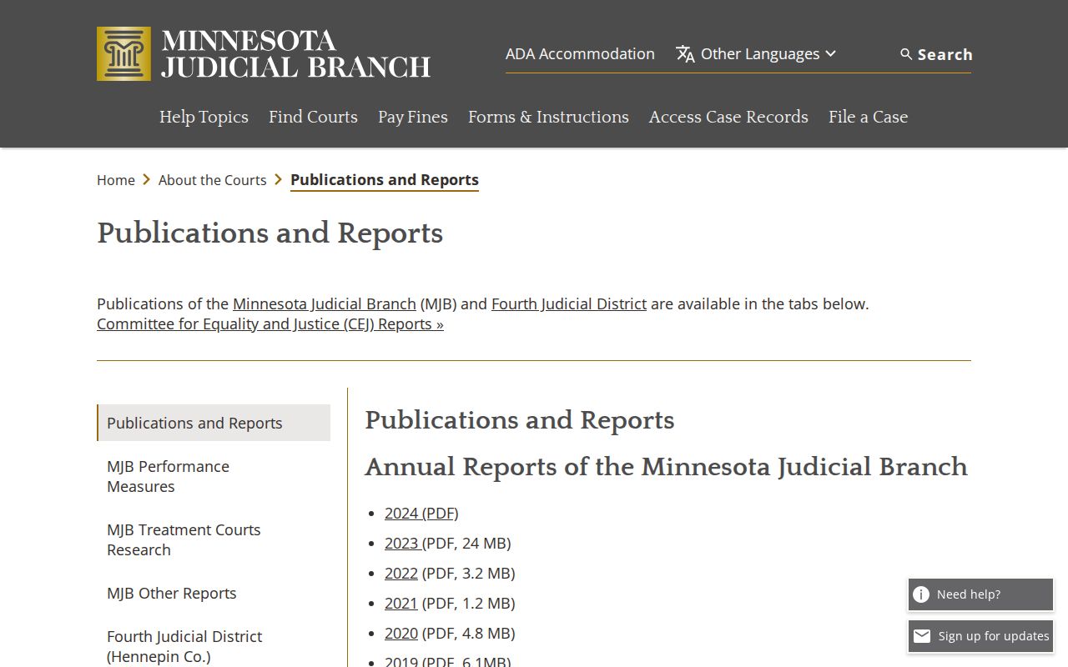
Task: Open the Minnesota Judicial Branch text link
Action: coord(325,303)
